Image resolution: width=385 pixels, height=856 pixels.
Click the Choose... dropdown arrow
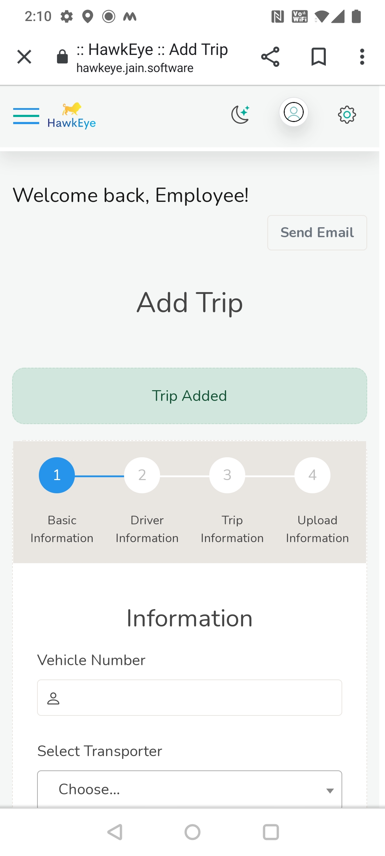(330, 791)
